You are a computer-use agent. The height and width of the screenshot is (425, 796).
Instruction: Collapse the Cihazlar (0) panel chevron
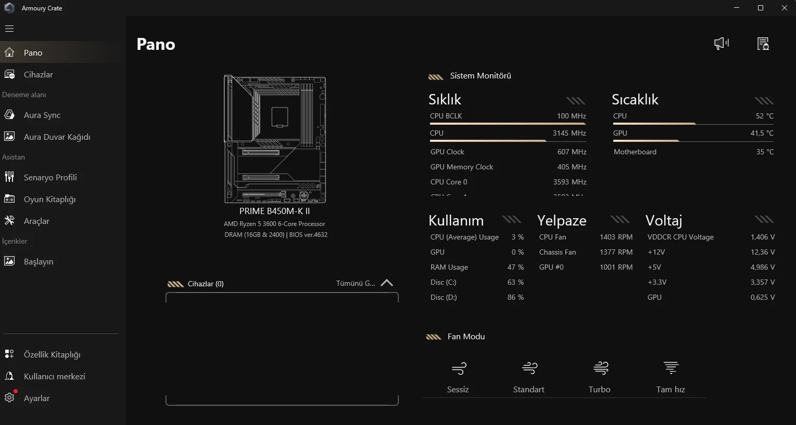tap(387, 283)
